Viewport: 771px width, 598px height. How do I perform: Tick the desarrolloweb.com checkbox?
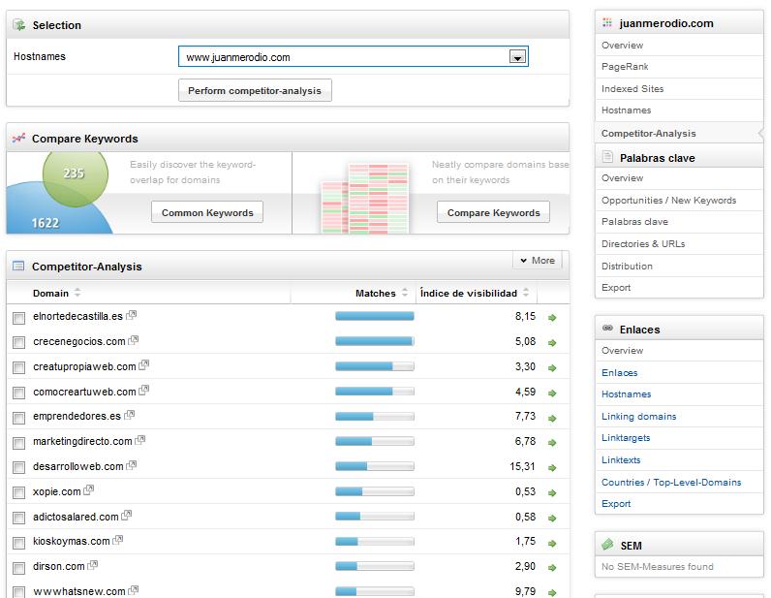tap(18, 467)
